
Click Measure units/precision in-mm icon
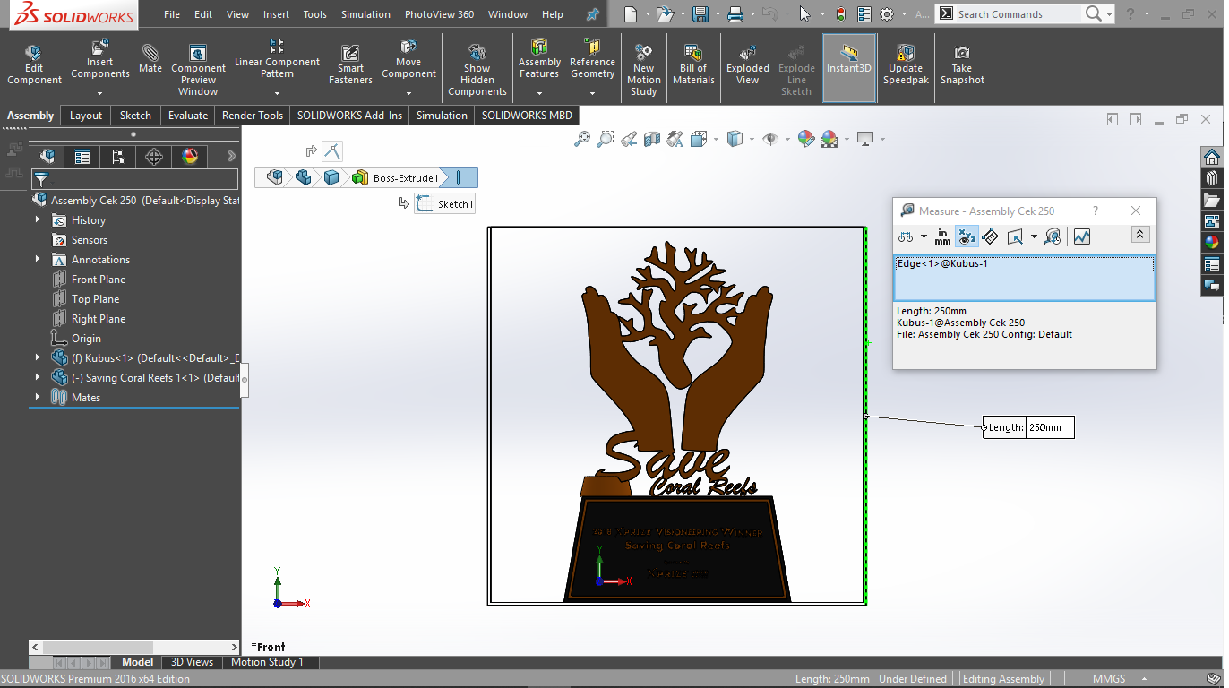[x=942, y=236]
